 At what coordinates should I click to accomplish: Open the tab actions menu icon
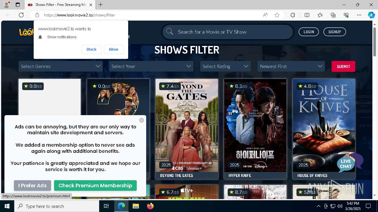coord(18,5)
